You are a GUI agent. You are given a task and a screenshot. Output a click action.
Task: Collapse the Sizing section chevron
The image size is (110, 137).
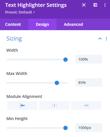(x=100, y=38)
